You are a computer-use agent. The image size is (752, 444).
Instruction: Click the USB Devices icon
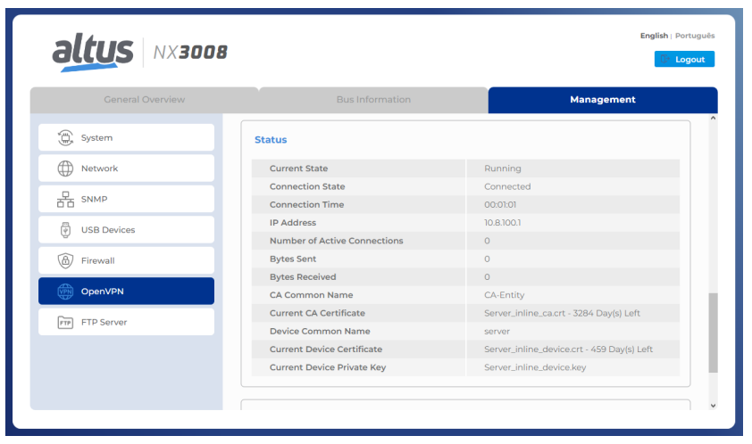point(65,230)
